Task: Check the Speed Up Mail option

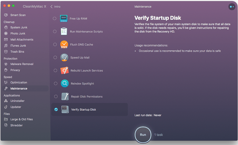Action: [x=55, y=58]
